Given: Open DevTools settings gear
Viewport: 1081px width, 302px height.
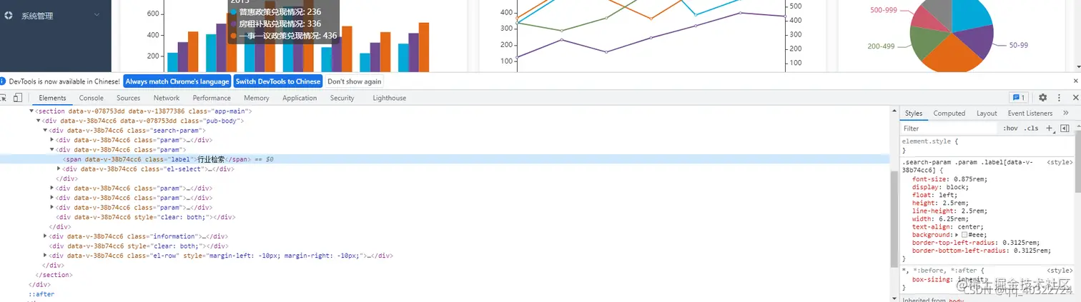Looking at the screenshot, I should [x=1042, y=98].
